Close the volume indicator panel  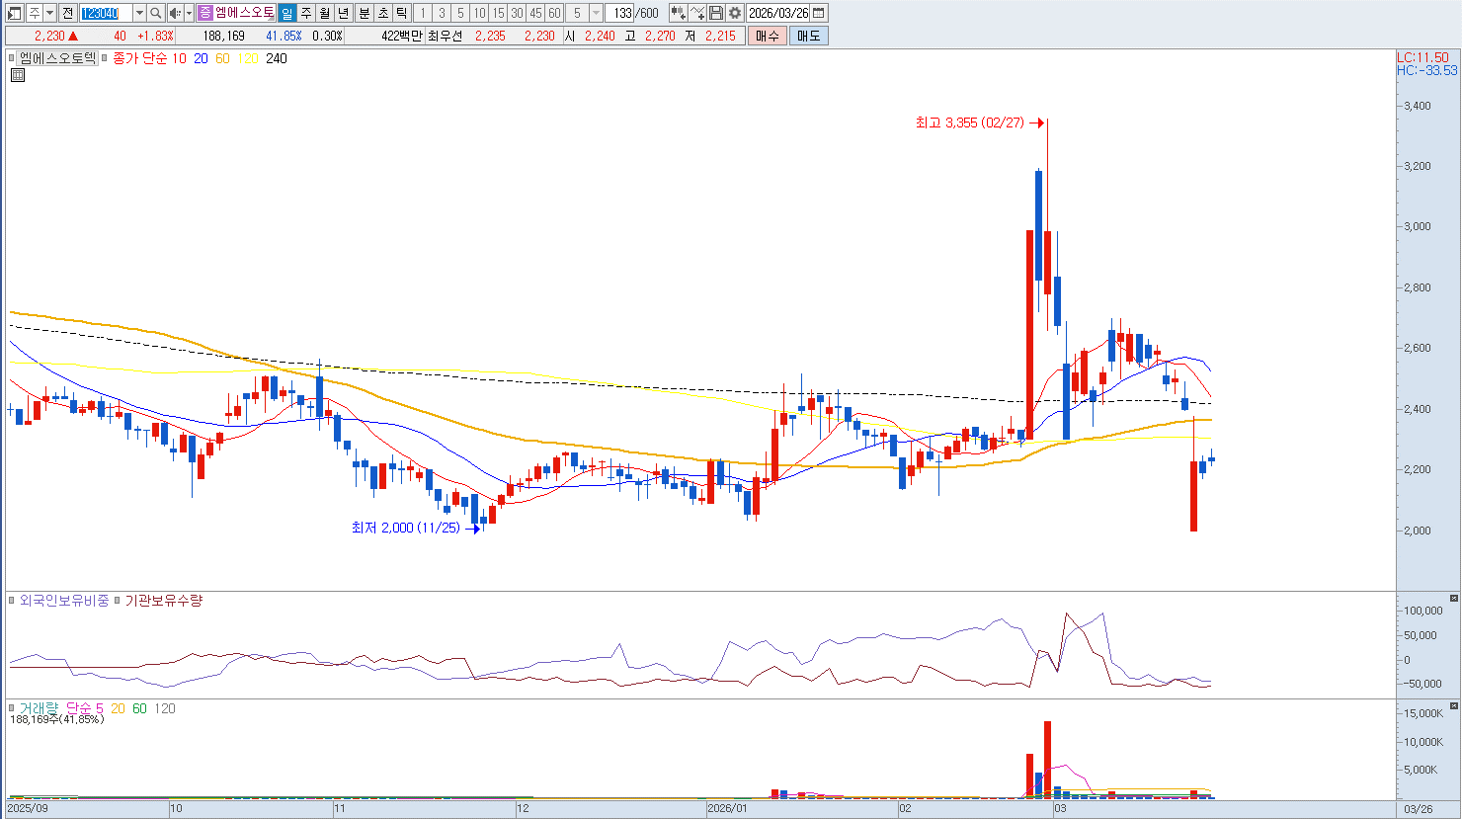1454,707
